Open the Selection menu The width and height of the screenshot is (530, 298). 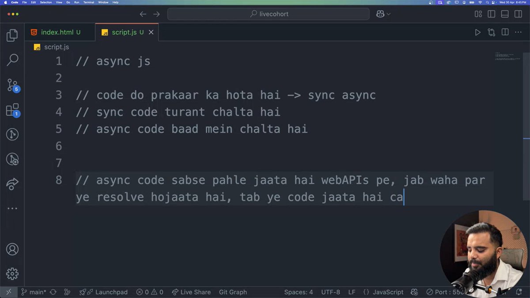coord(45,2)
